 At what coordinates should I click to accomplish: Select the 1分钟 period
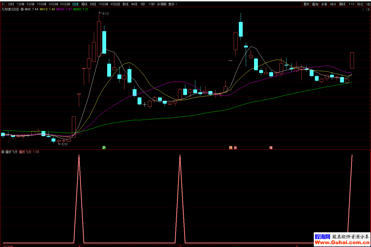pos(20,4)
